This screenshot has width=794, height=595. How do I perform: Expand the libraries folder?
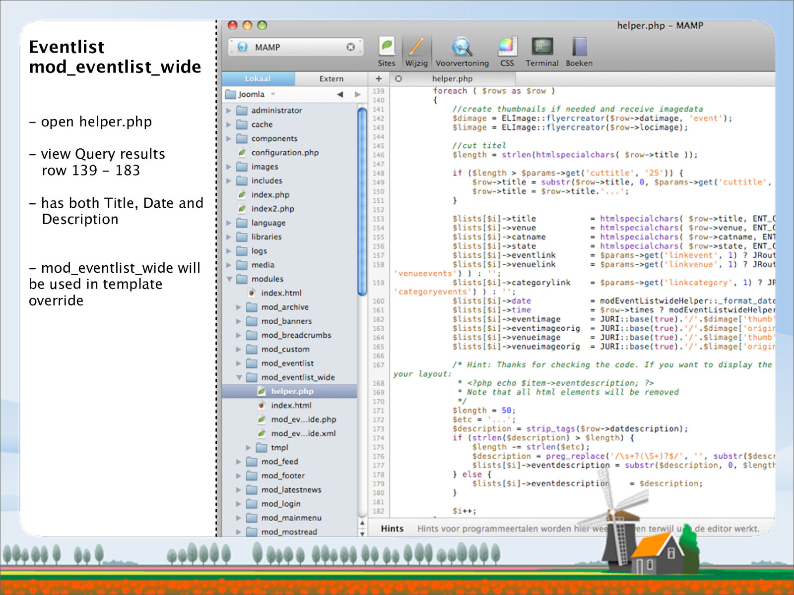point(229,237)
